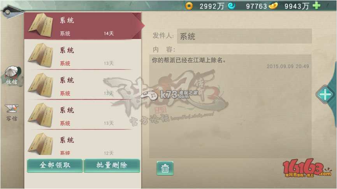Click the gold coin currency icon
Viewport: 337px width, 189px height.
click(189, 6)
